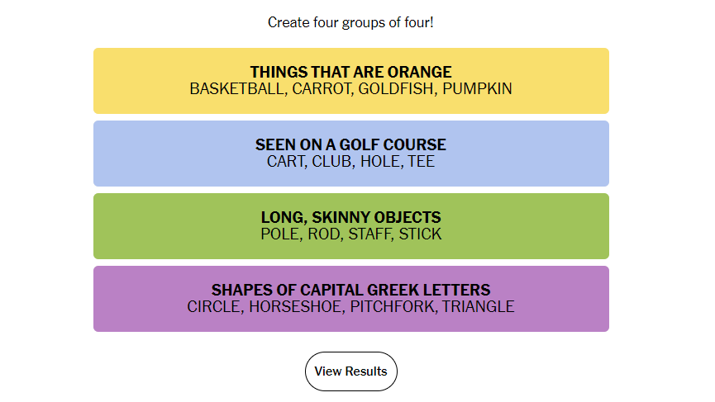Viewport: 715px width, 402px height.
Task: Select the purple Shapes of Capital Greek Letters card
Action: 351,299
